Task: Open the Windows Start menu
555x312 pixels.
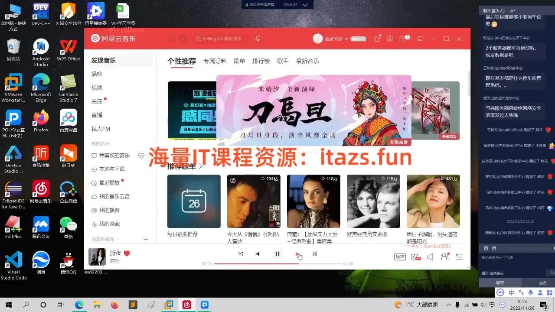Action: (8, 305)
